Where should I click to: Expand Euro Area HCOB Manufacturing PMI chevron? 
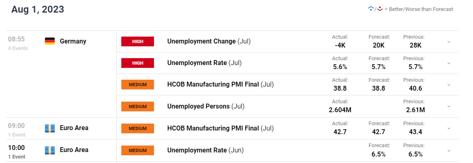pyautogui.click(x=449, y=128)
